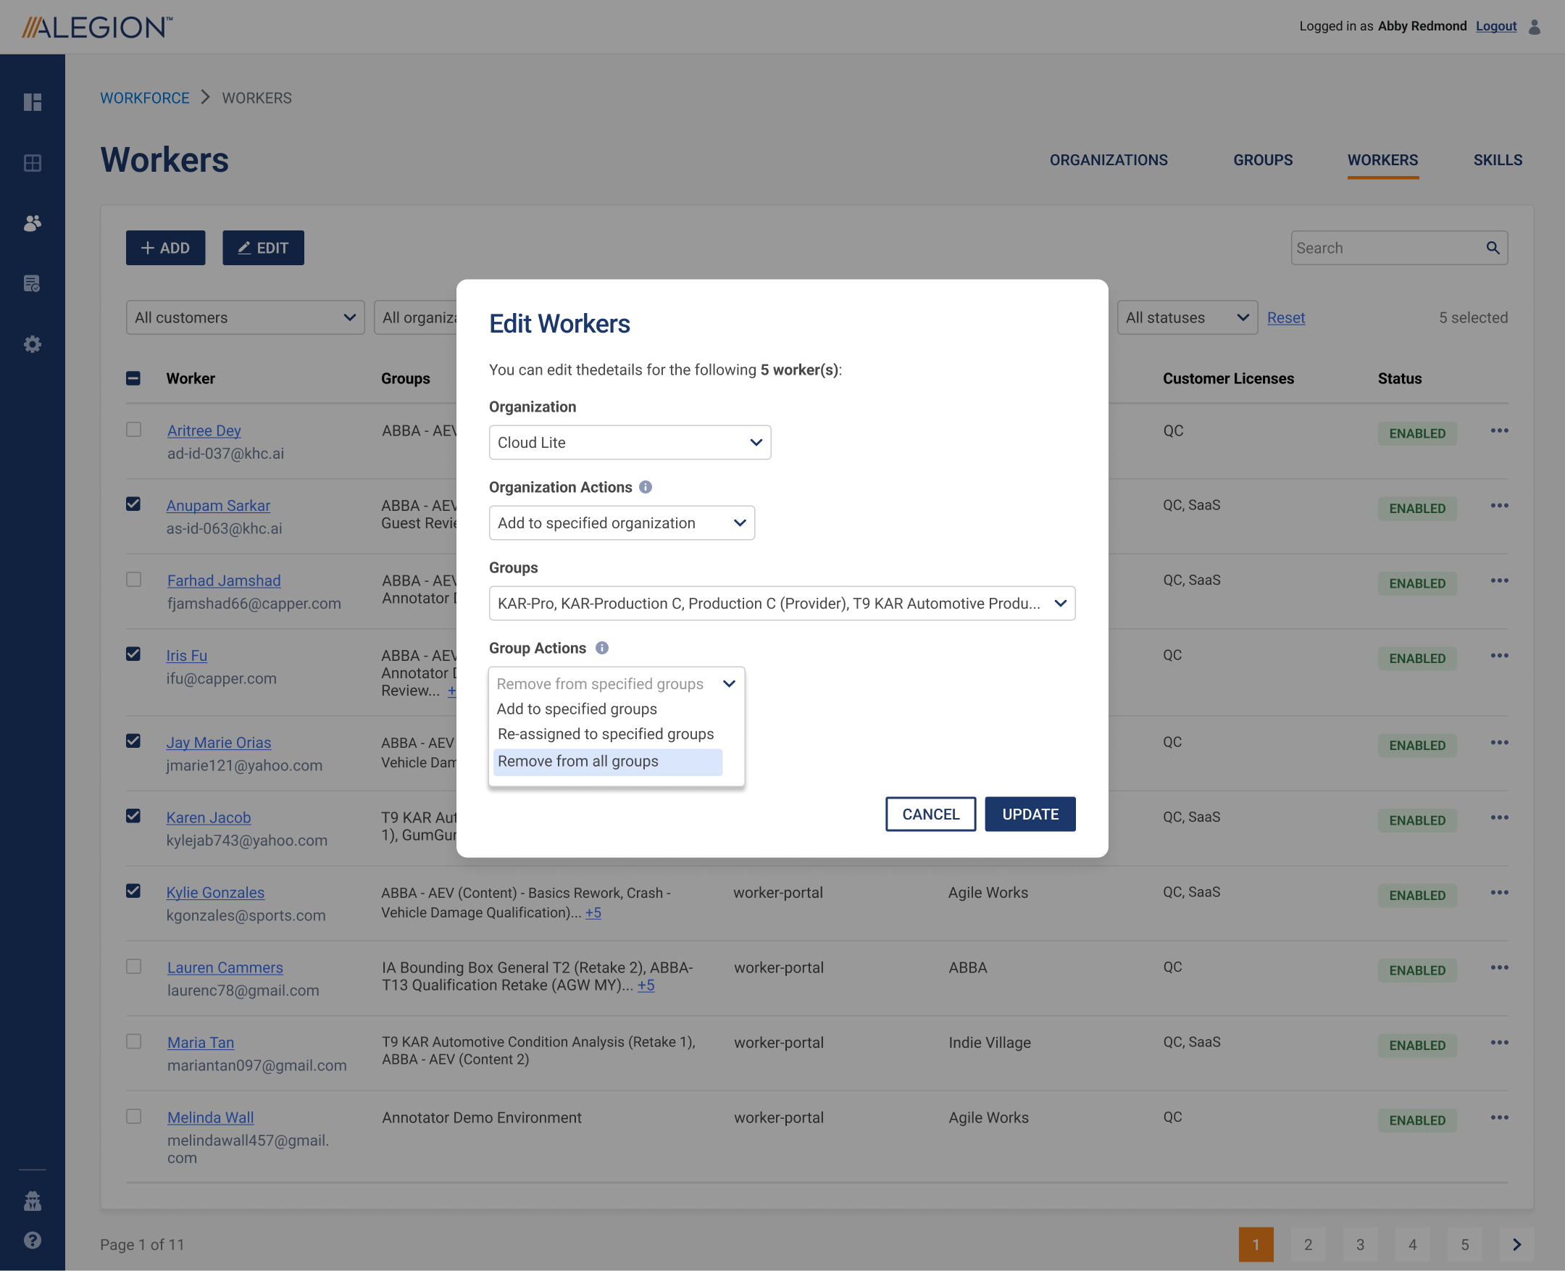Open the Organization Actions dropdown

point(622,522)
